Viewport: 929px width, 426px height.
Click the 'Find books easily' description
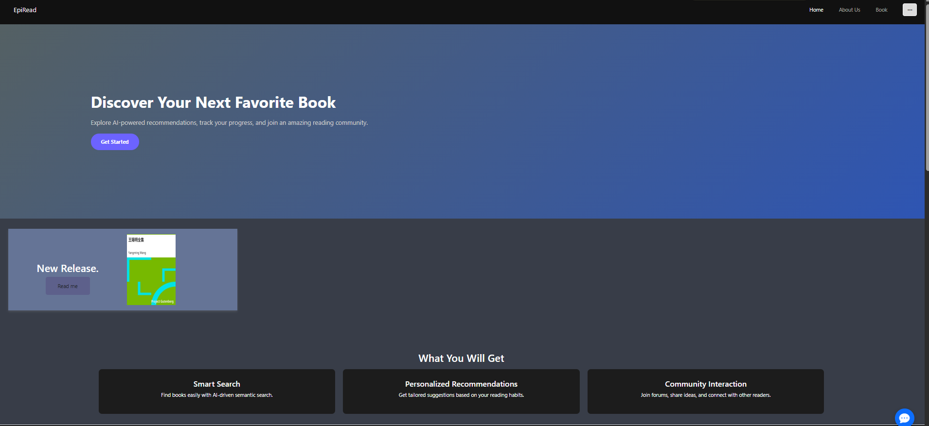click(217, 395)
